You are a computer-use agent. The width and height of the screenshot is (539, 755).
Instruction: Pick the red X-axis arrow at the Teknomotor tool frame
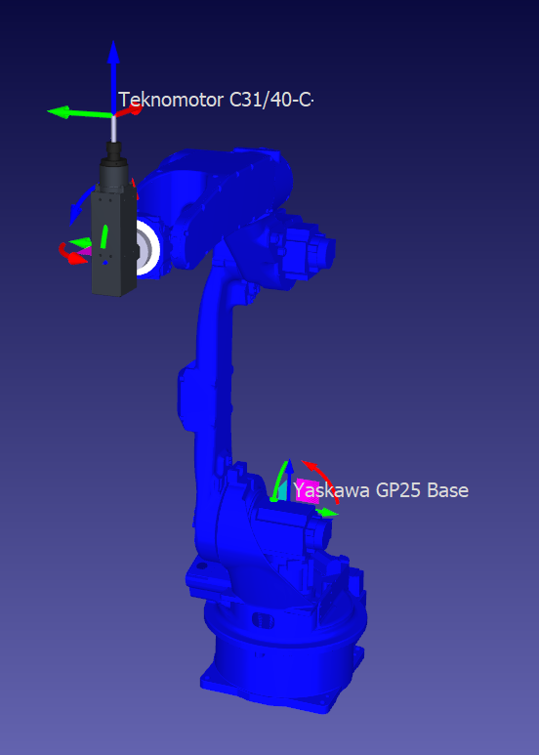coord(129,109)
